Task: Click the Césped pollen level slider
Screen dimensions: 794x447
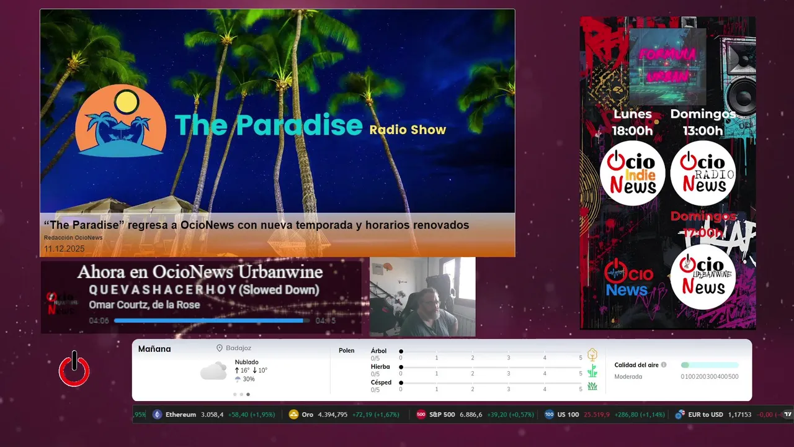Action: pyautogui.click(x=491, y=383)
